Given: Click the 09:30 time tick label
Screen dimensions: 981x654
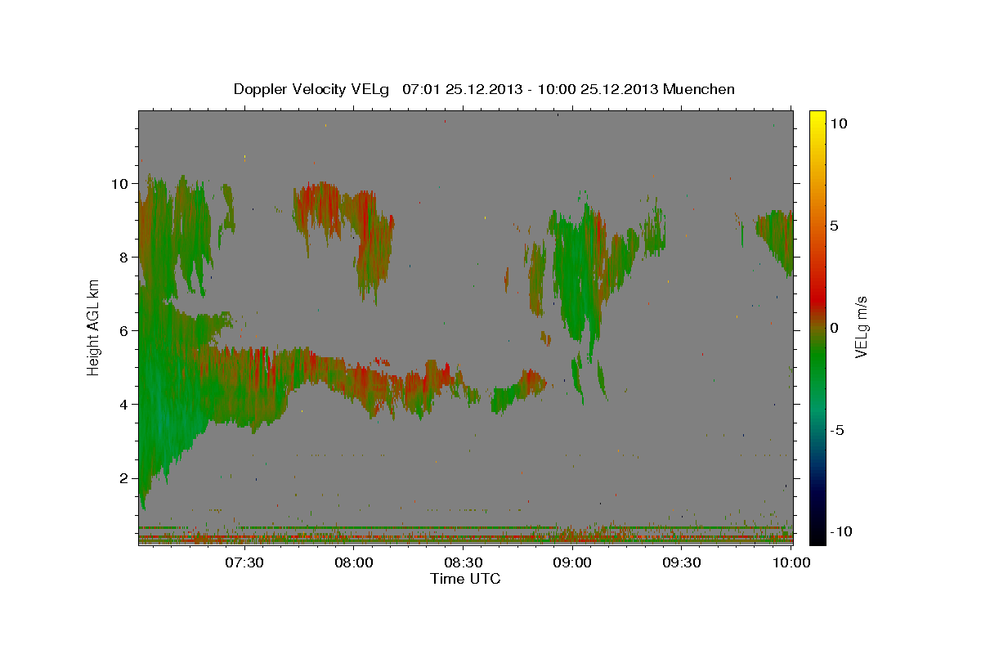Looking at the screenshot, I should [x=682, y=562].
